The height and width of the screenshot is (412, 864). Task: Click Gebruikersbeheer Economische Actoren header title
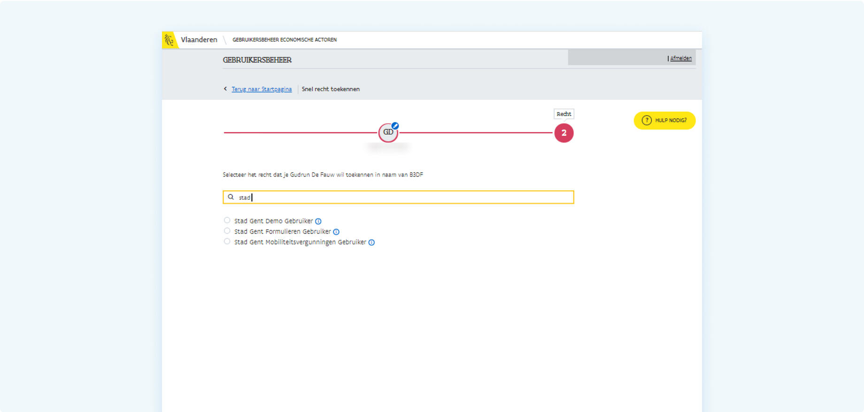pyautogui.click(x=285, y=40)
